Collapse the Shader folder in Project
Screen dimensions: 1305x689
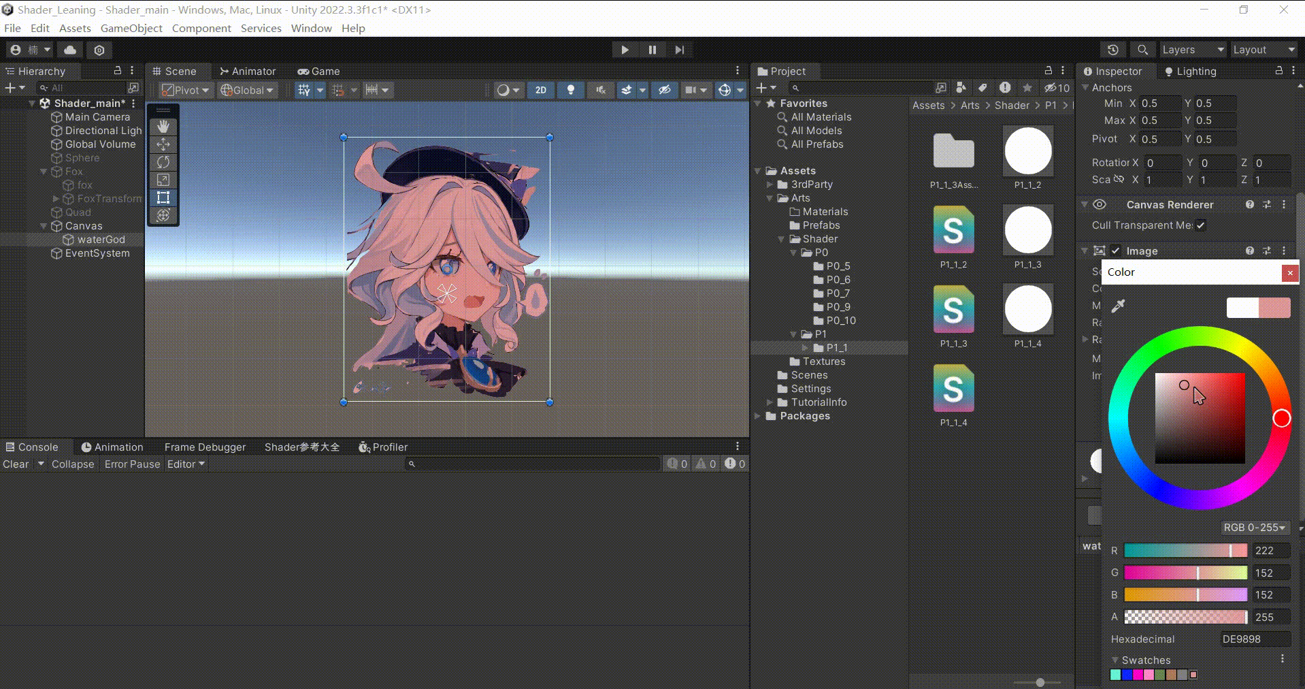(x=781, y=239)
